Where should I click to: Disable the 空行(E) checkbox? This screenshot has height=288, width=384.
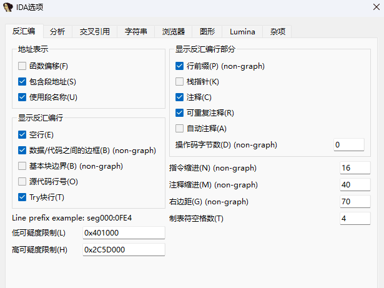22,135
